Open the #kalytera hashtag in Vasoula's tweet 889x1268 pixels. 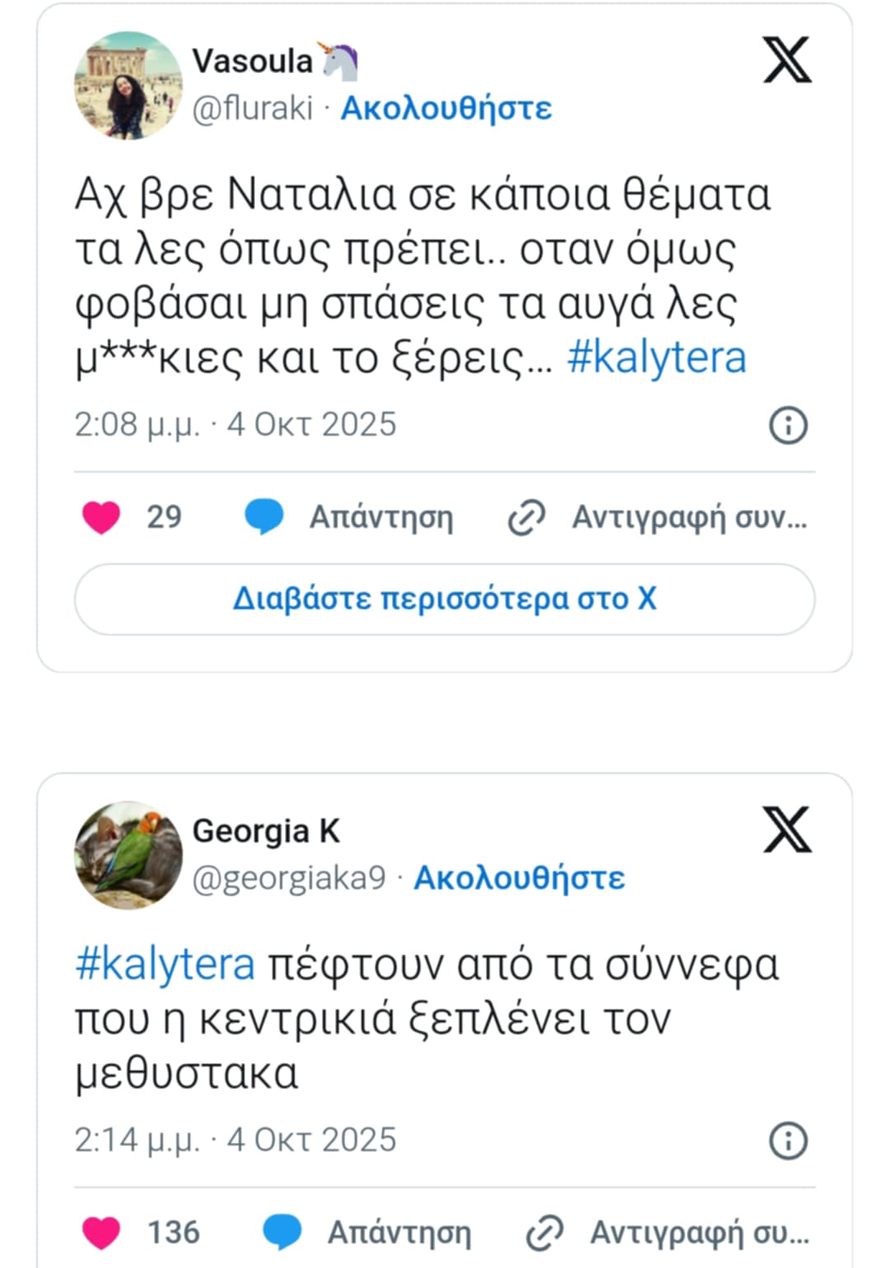tap(656, 357)
